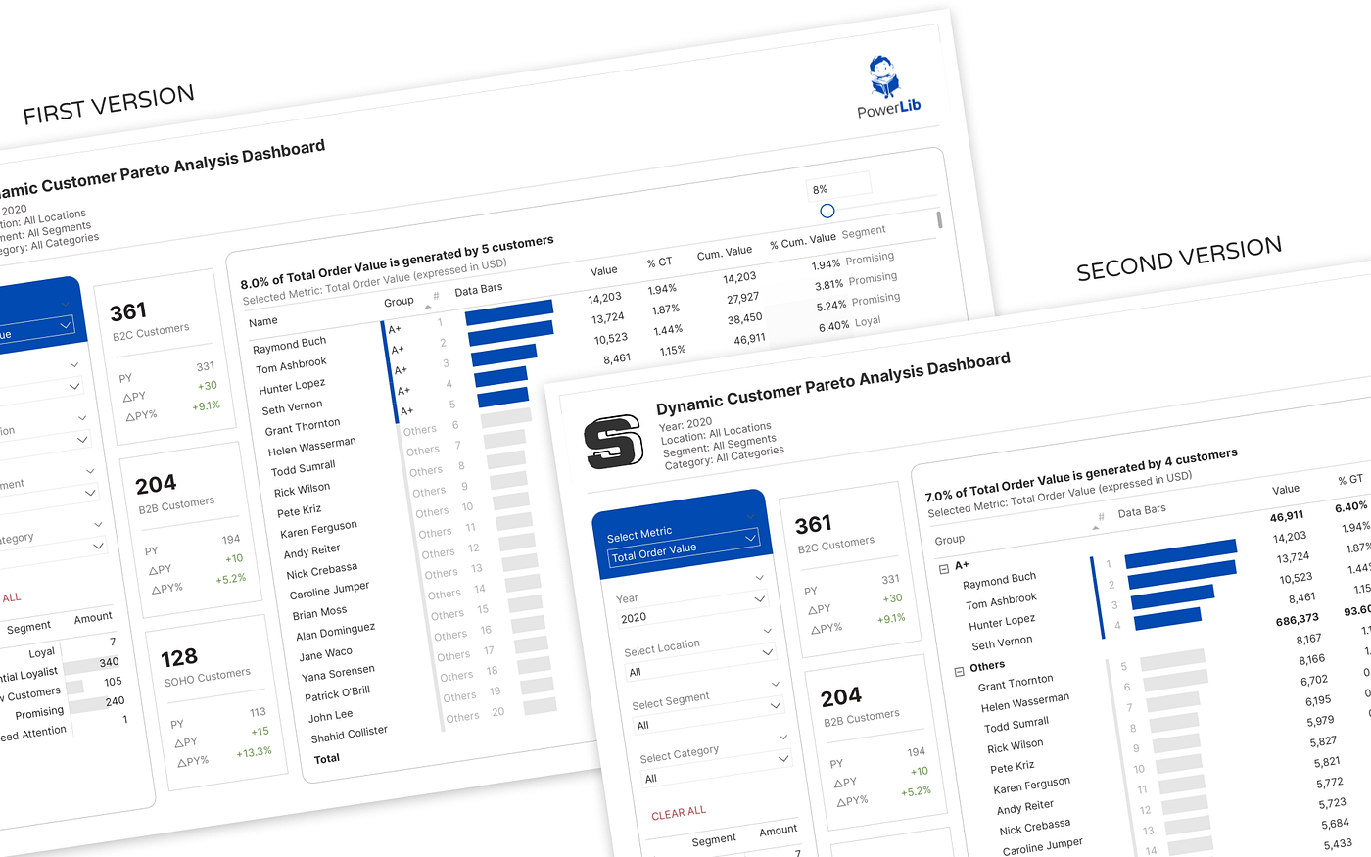Click the +13.3% change on the SOHO card
Image resolution: width=1371 pixels, height=857 pixels.
[x=254, y=753]
